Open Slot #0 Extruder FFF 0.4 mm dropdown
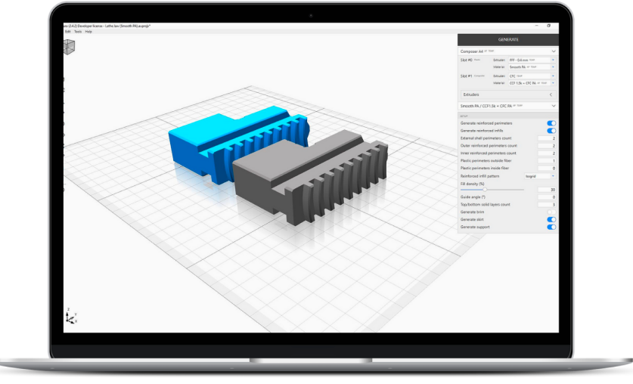The image size is (633, 384). 532,60
